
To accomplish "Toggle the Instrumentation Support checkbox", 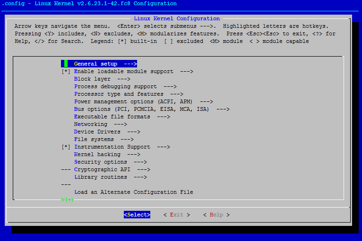I will (x=66, y=147).
